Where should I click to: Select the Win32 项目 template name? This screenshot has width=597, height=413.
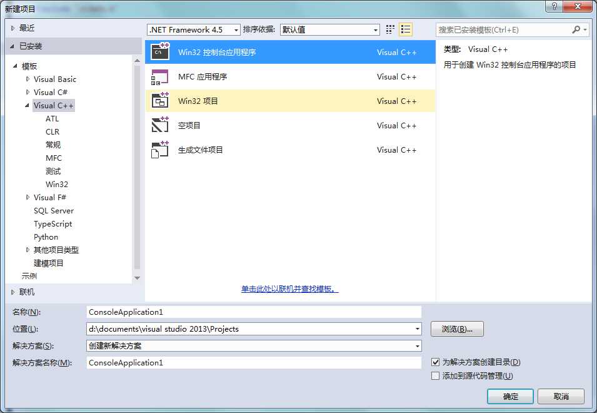[198, 101]
